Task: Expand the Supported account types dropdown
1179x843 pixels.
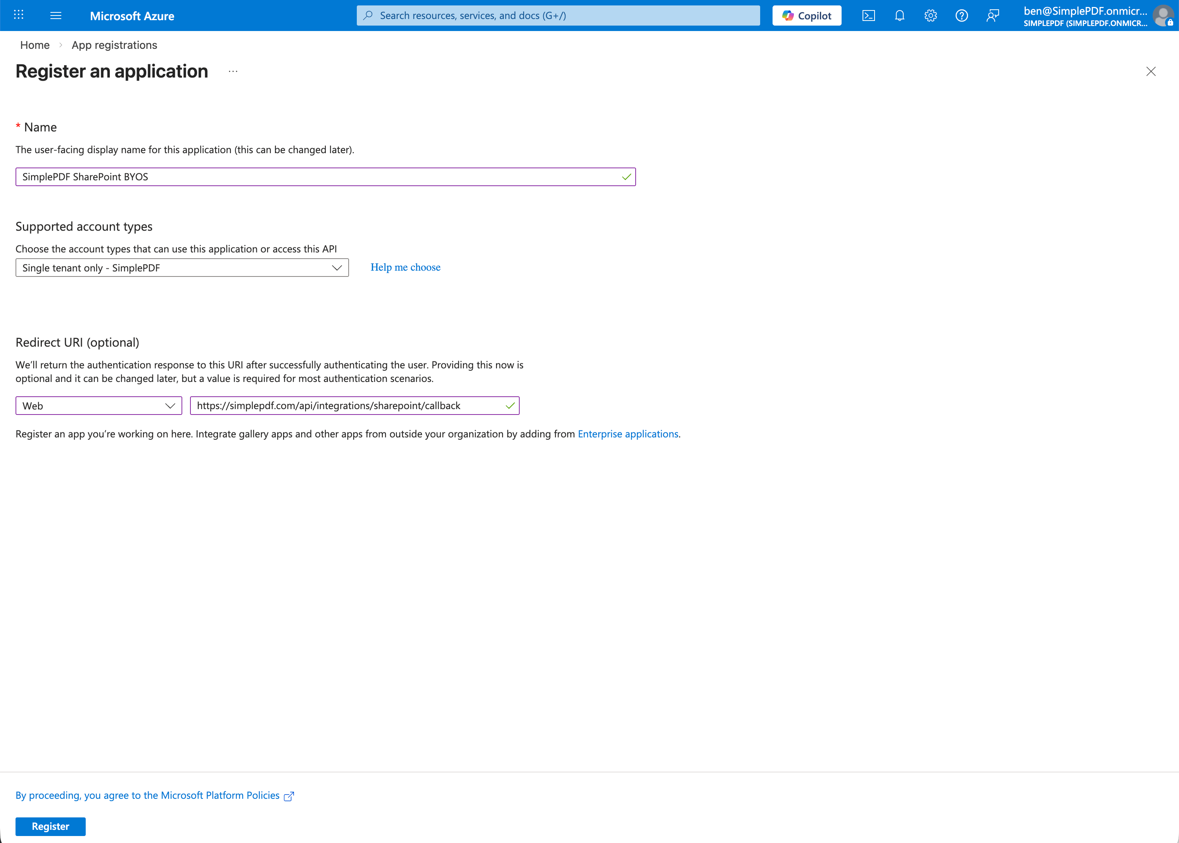Action: (182, 268)
